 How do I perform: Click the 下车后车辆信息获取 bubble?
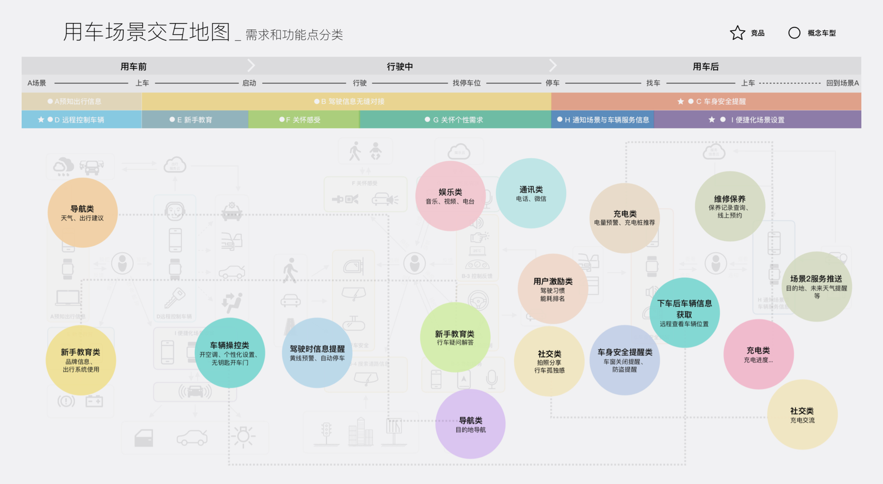tap(684, 312)
